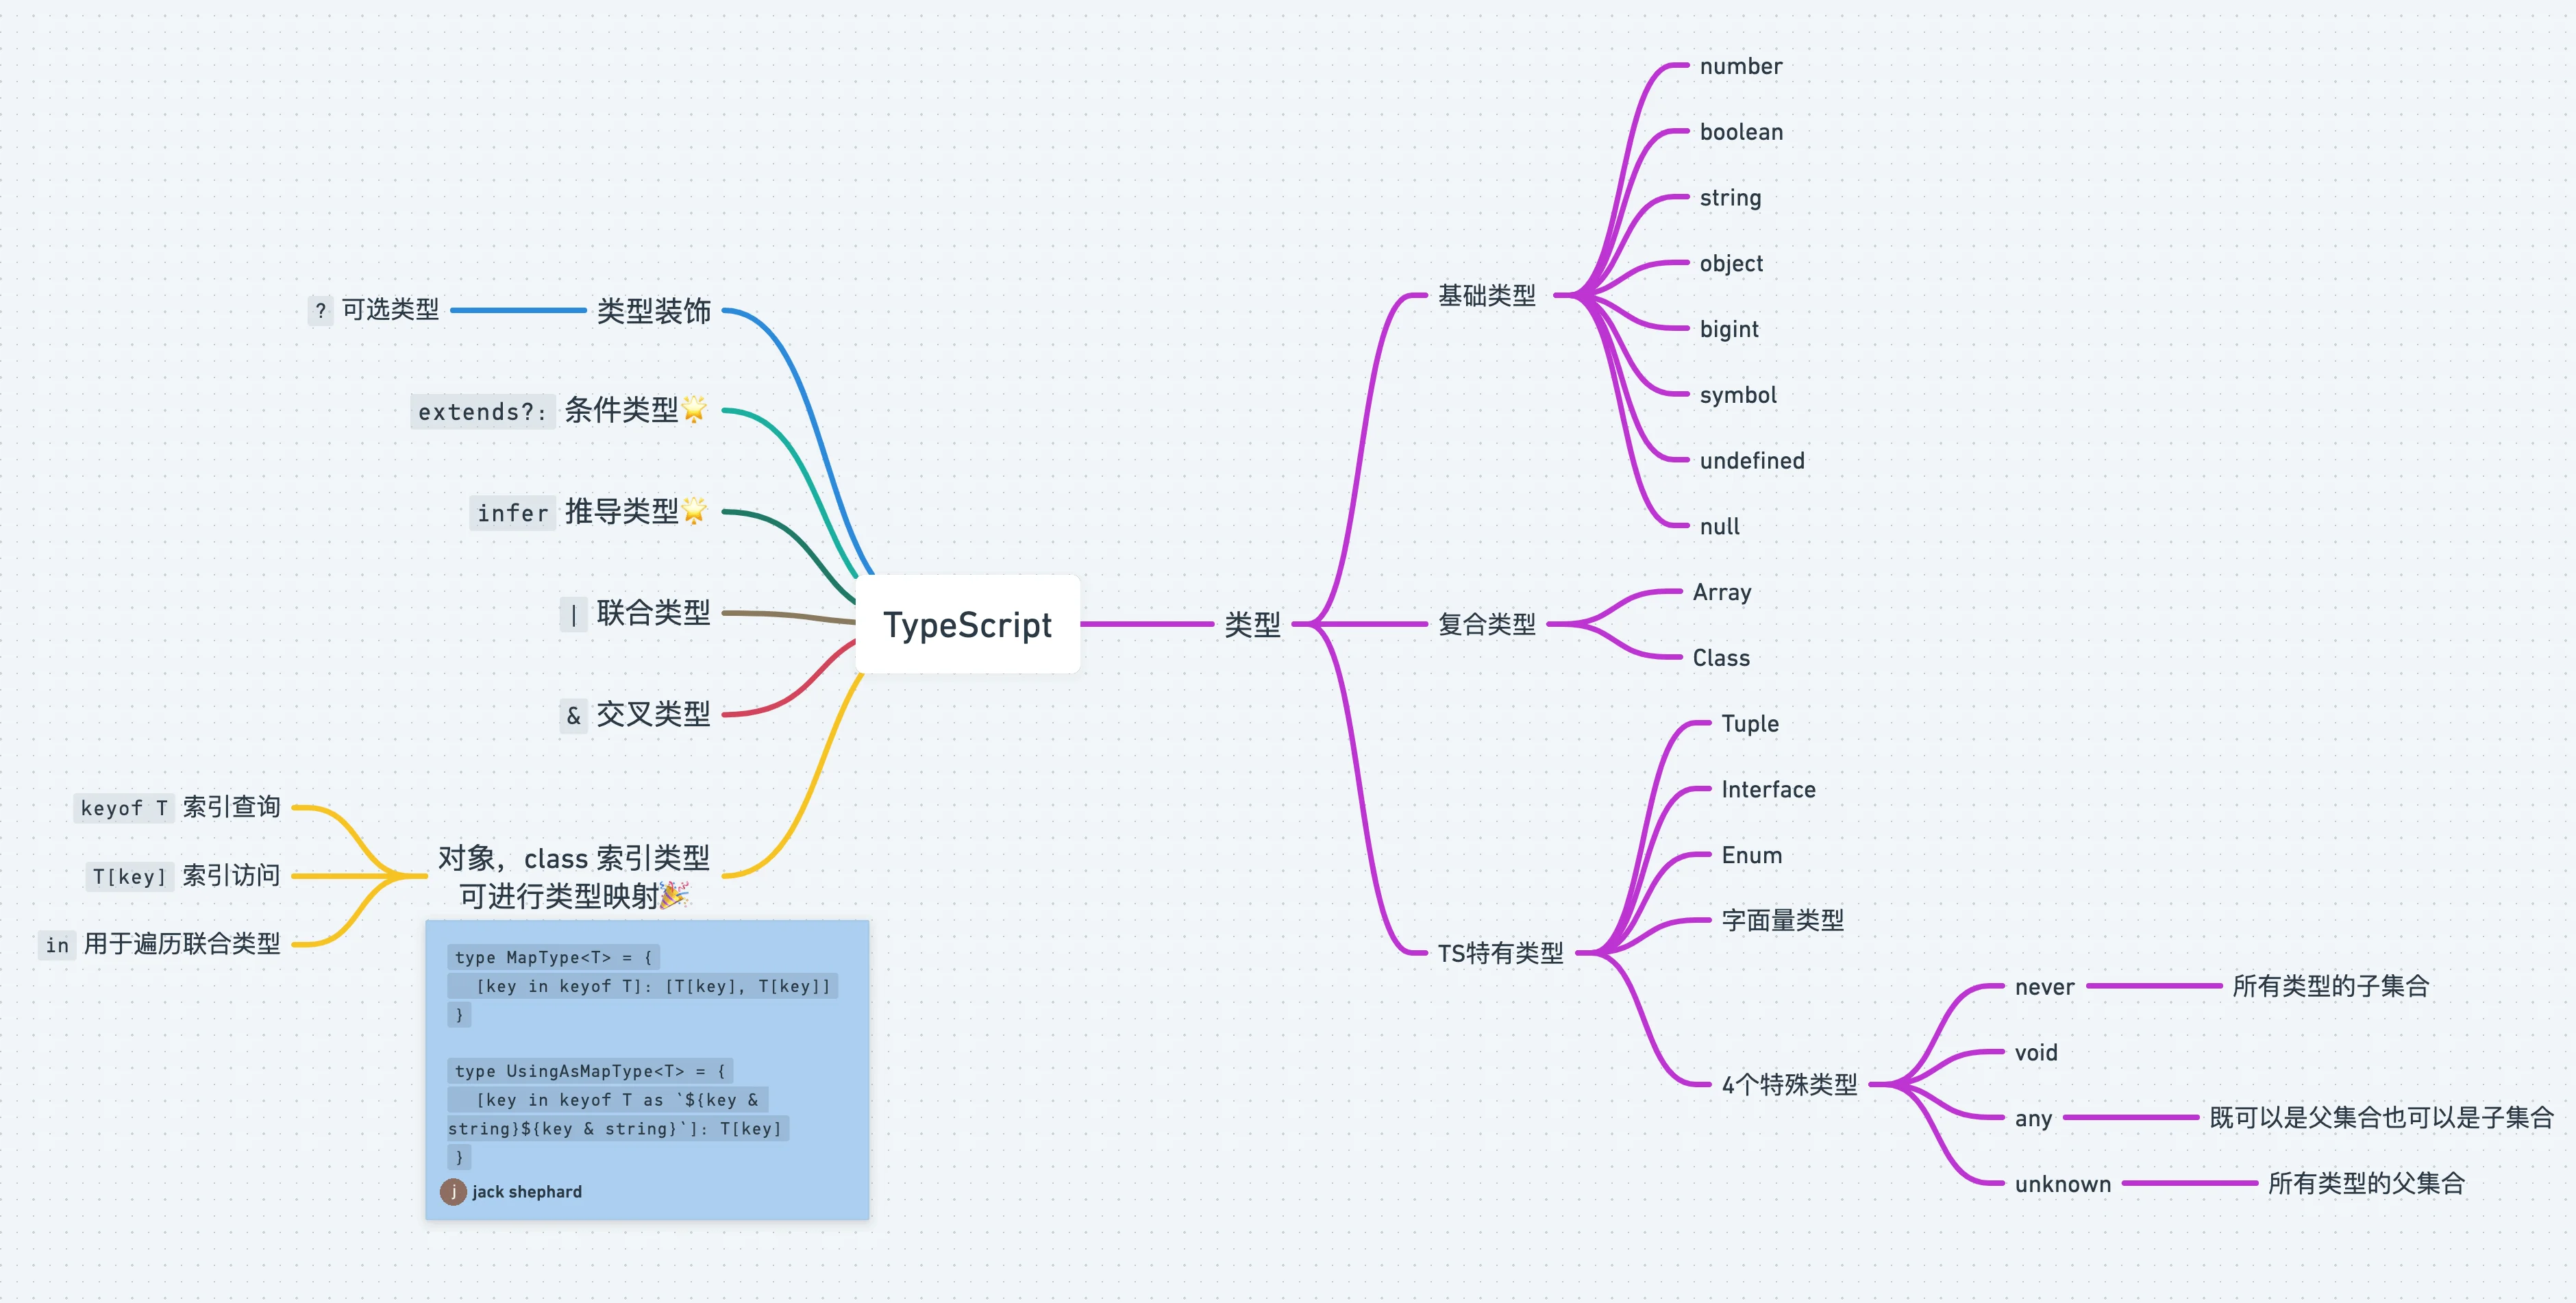Select 对象, class 索引类型 node
The width and height of the screenshot is (2576, 1303).
(574, 876)
